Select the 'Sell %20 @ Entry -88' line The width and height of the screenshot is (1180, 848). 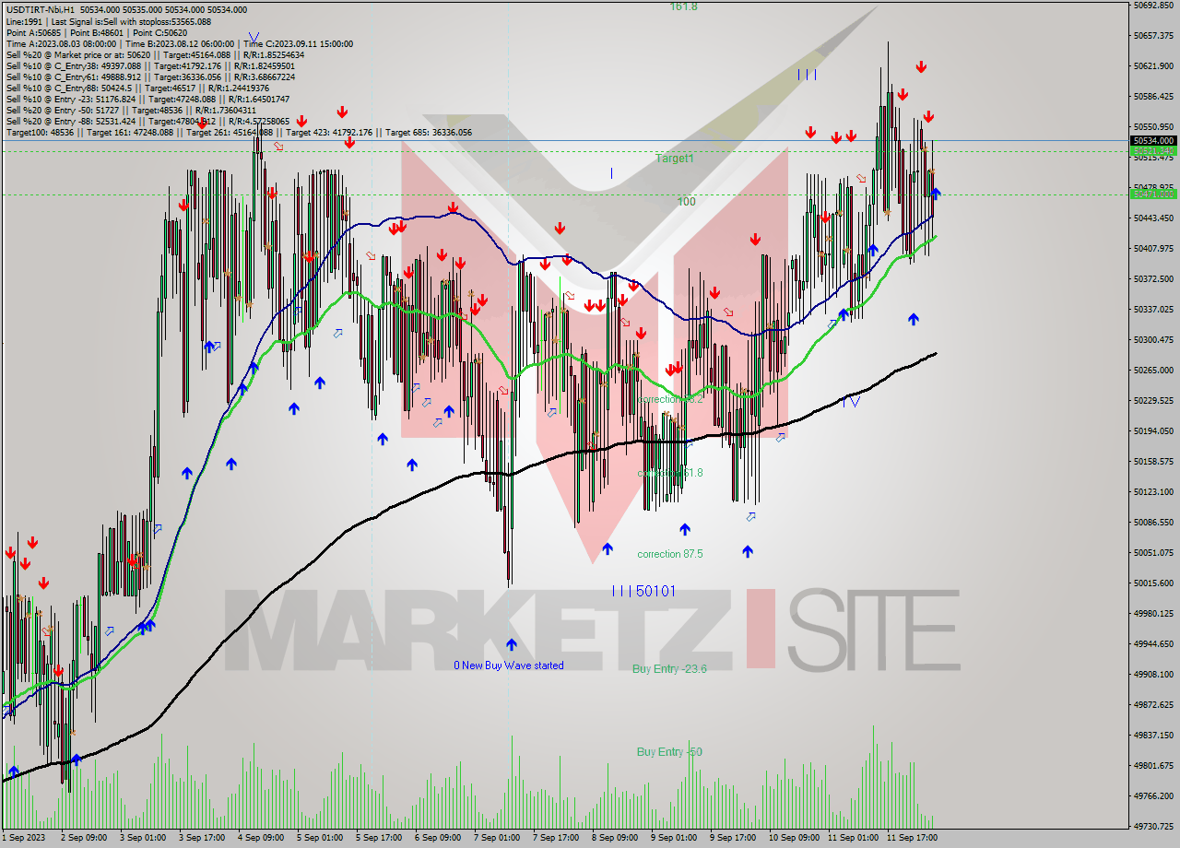pos(147,121)
